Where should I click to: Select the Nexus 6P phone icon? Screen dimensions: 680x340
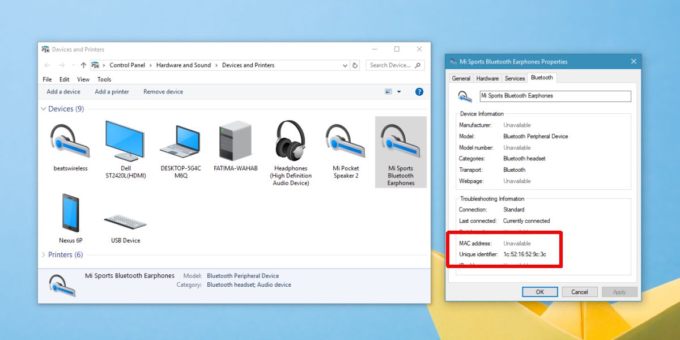tap(71, 212)
